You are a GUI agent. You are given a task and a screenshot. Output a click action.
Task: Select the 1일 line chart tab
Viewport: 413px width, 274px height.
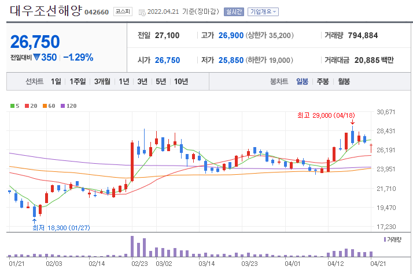point(56,82)
